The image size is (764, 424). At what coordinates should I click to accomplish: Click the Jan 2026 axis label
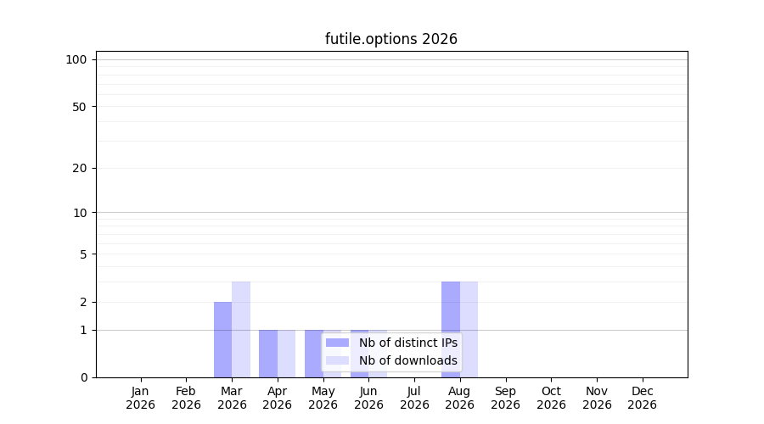pos(140,398)
